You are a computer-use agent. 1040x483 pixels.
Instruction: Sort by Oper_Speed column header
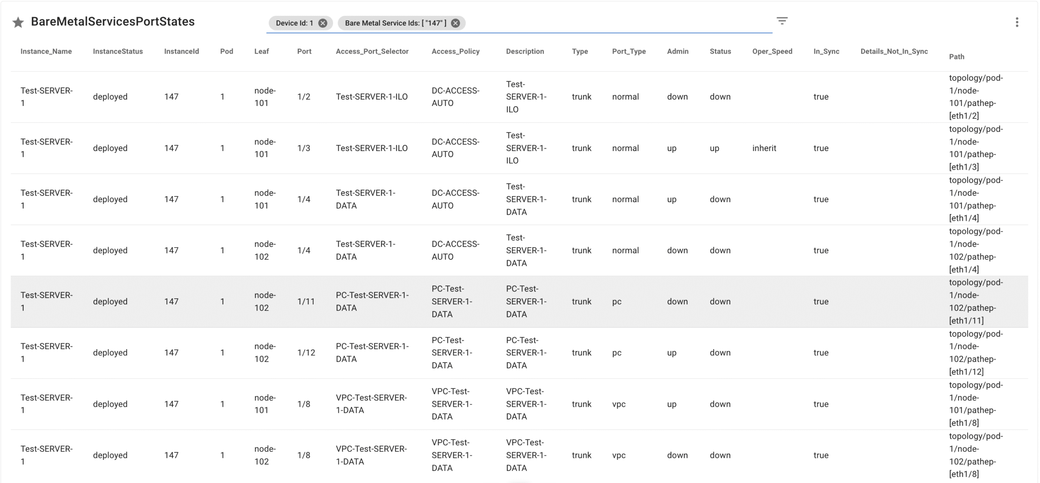(x=772, y=51)
